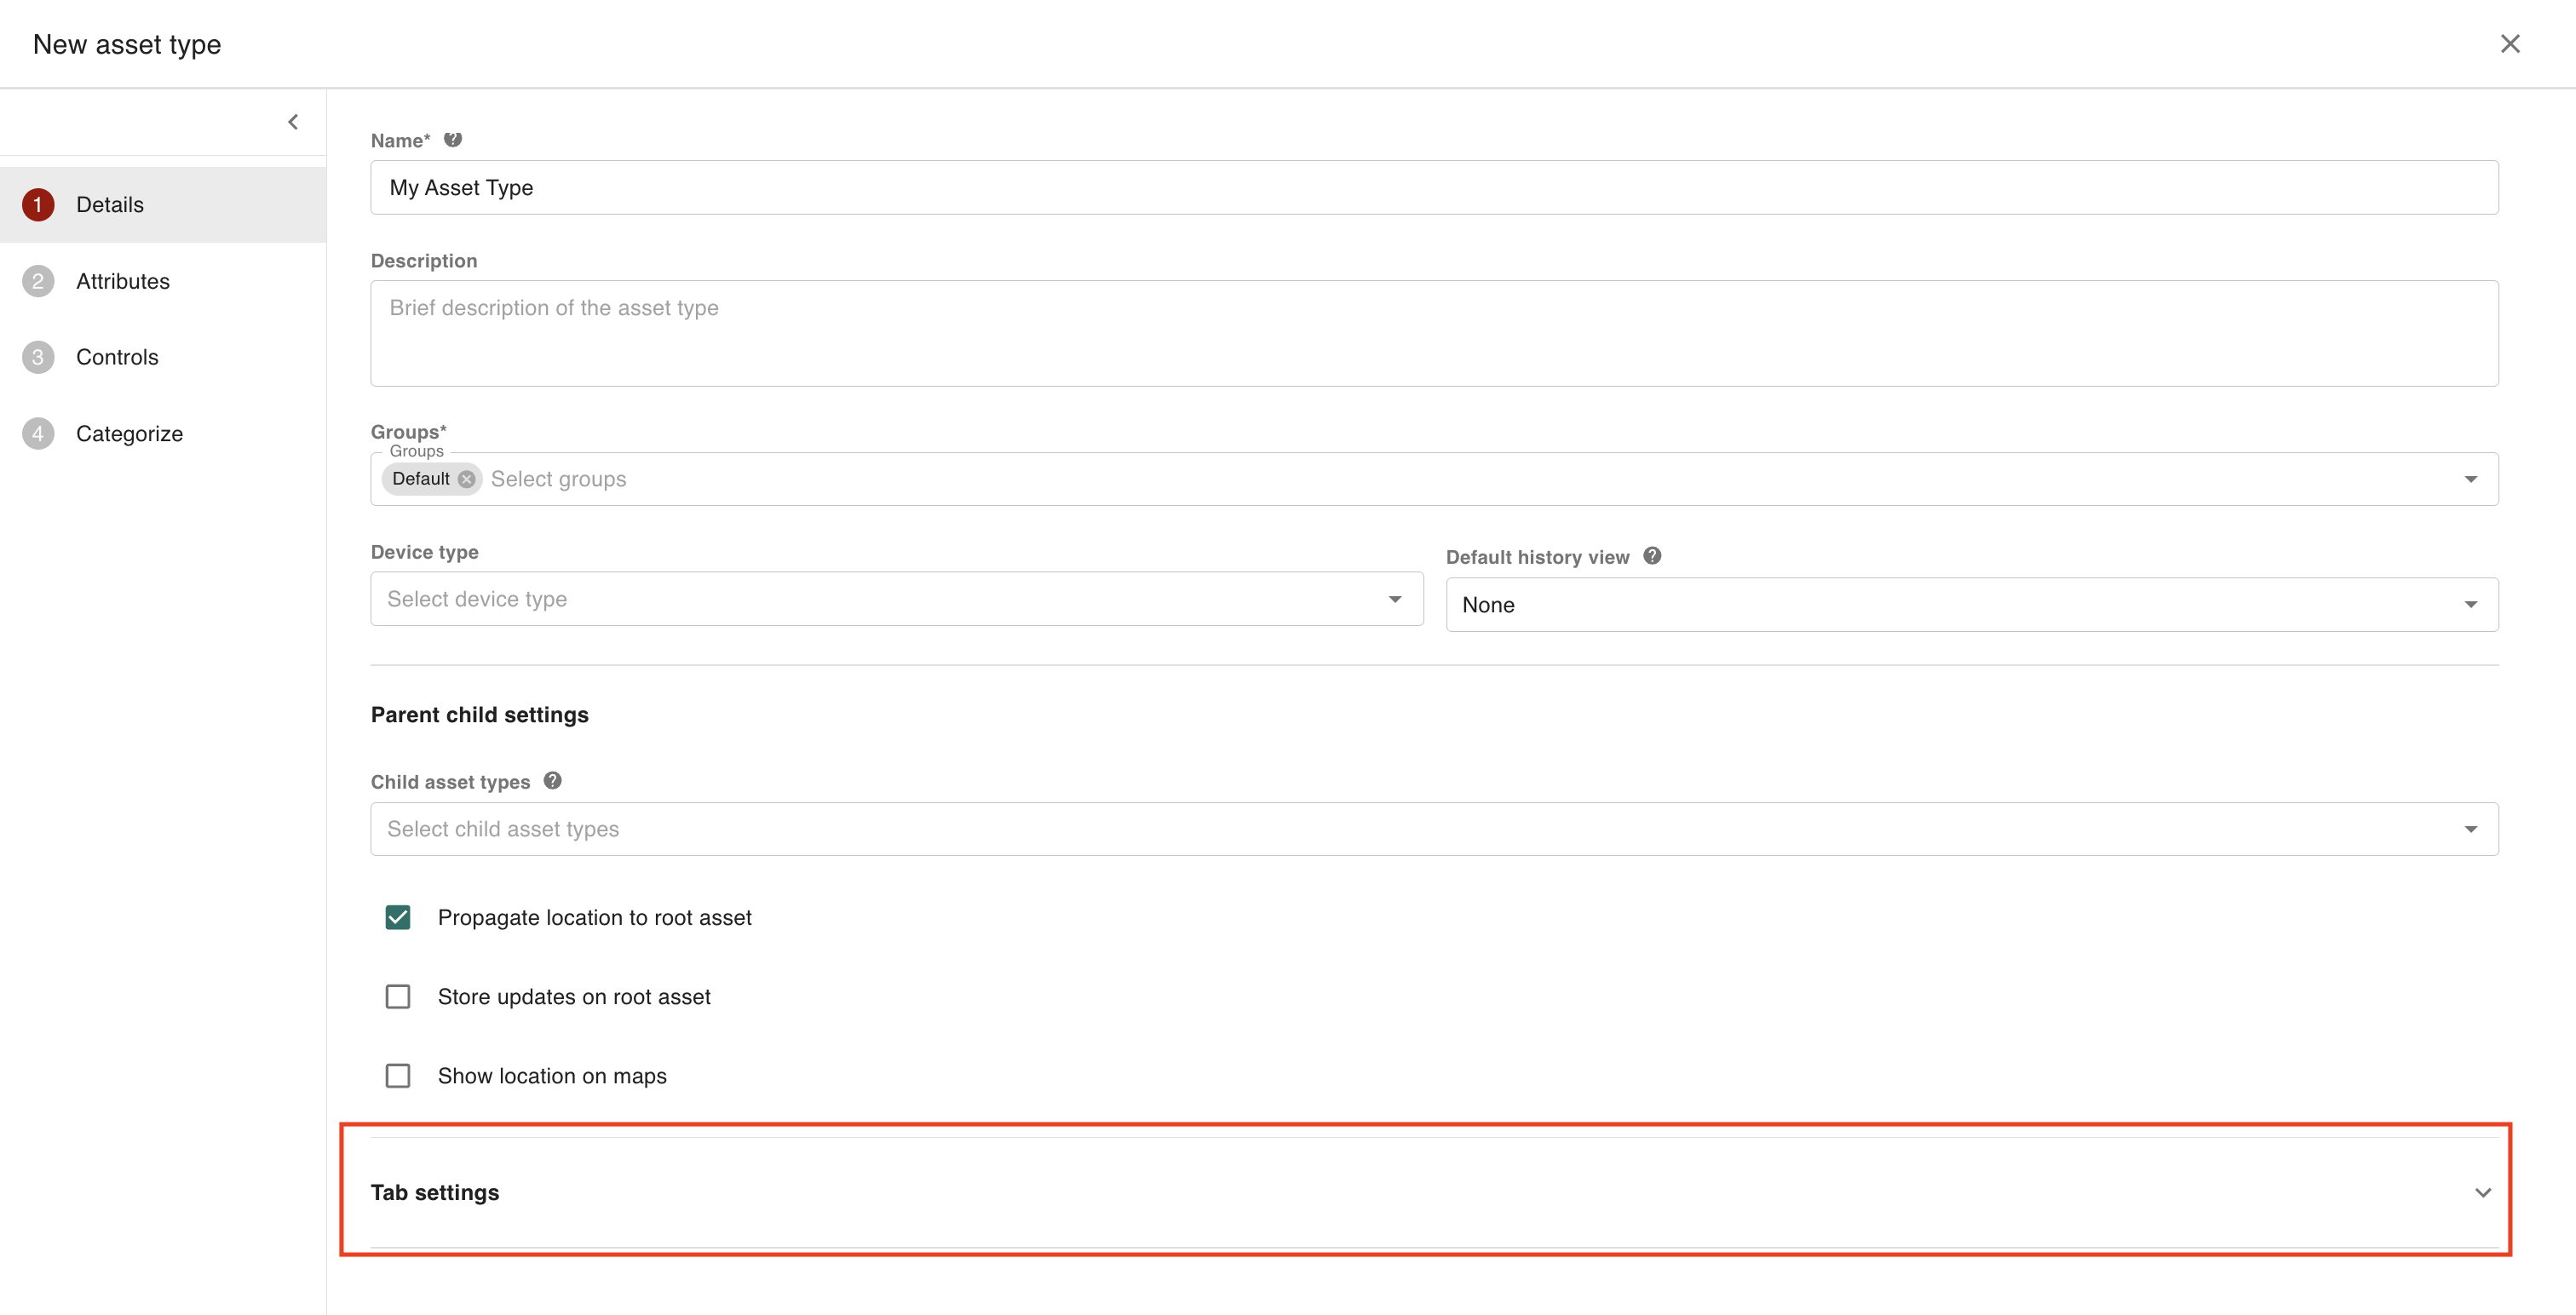The image size is (2576, 1315).
Task: Click help icon next to Child asset types
Action: (x=552, y=781)
